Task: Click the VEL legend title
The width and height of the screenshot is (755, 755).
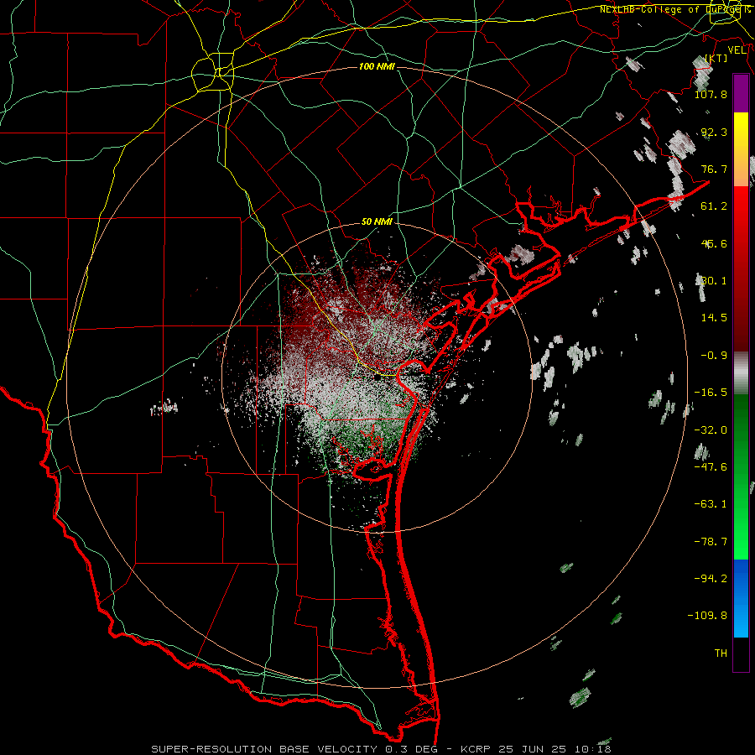Action: click(x=737, y=50)
